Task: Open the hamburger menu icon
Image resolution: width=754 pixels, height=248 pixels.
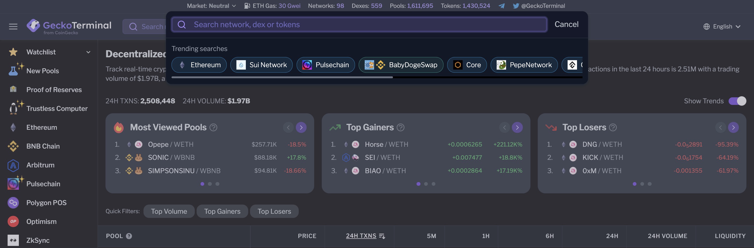Action: pyautogui.click(x=13, y=27)
